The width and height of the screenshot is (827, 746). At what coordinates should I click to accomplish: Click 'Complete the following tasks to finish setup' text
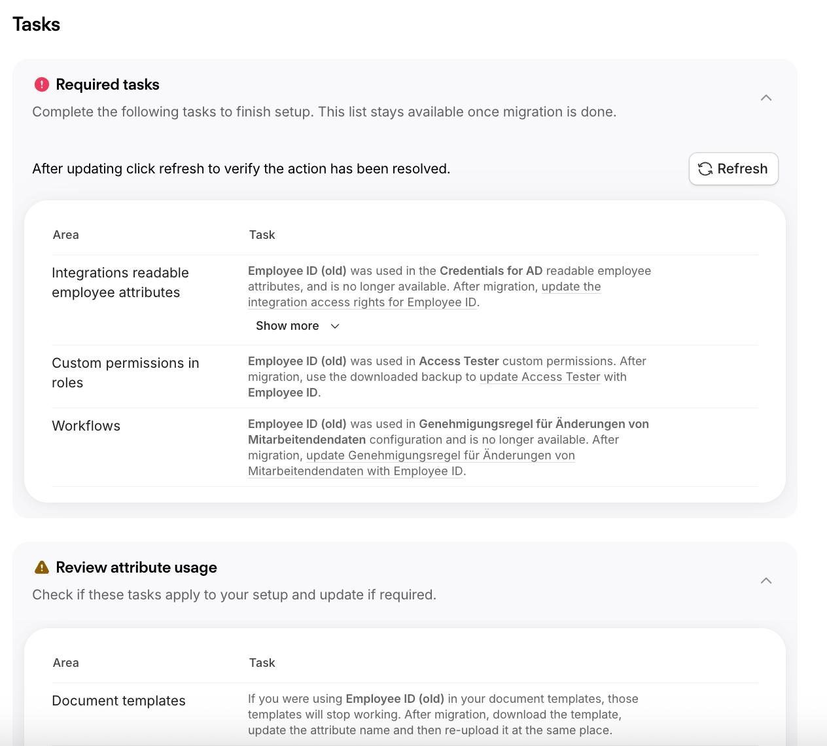pos(325,112)
